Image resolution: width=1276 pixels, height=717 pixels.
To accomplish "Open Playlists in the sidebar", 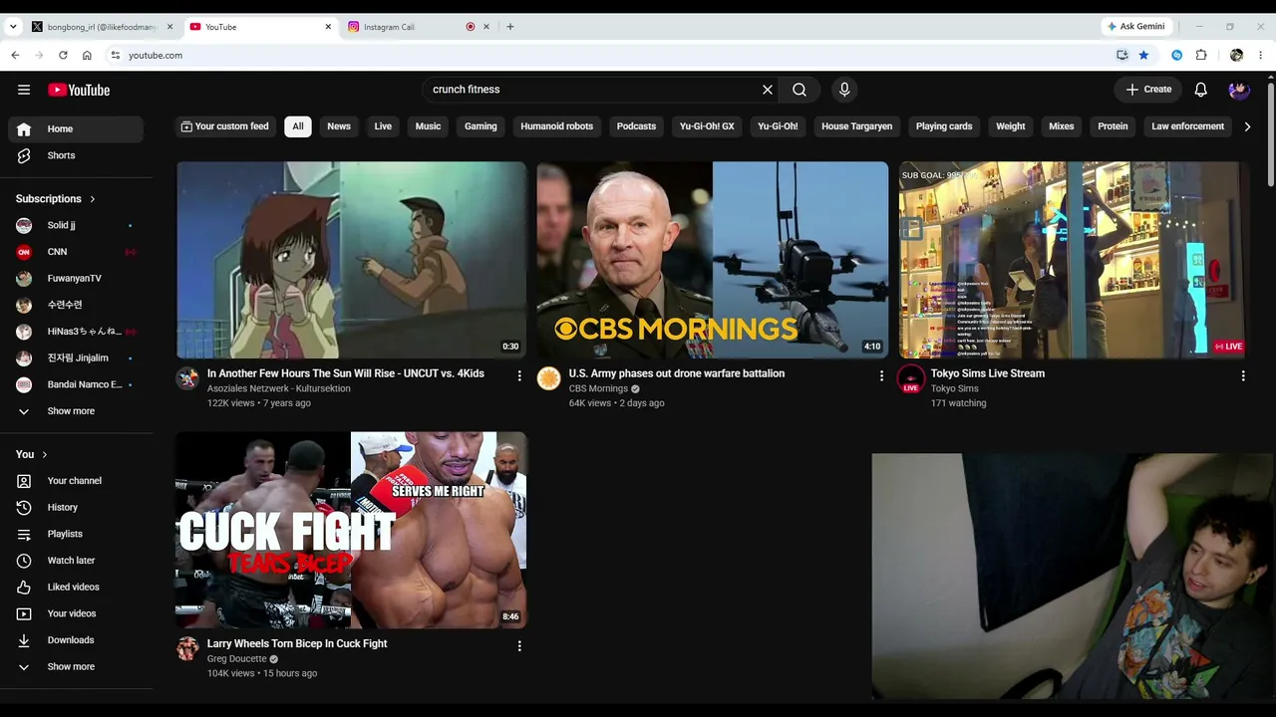I will tap(76, 534).
